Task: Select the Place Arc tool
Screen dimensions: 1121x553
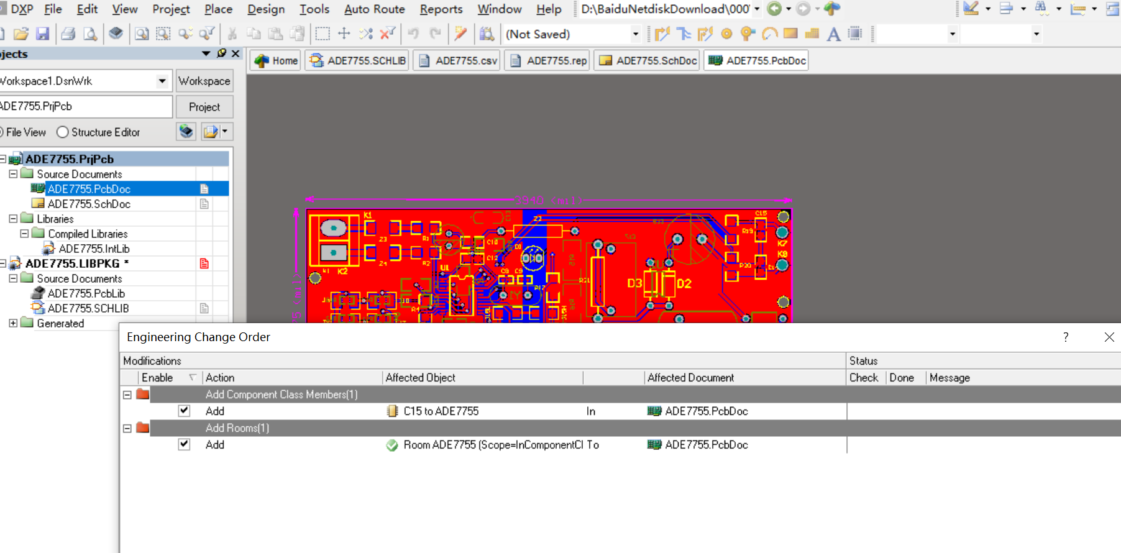Action: [x=769, y=34]
